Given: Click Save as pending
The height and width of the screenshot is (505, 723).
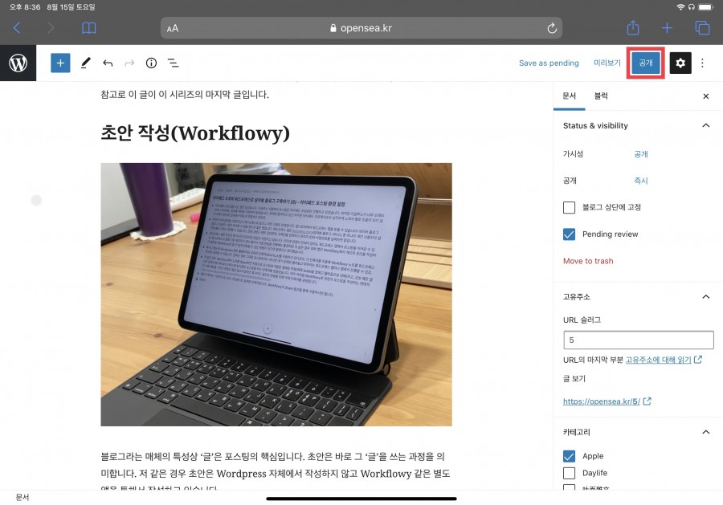Looking at the screenshot, I should (549, 63).
